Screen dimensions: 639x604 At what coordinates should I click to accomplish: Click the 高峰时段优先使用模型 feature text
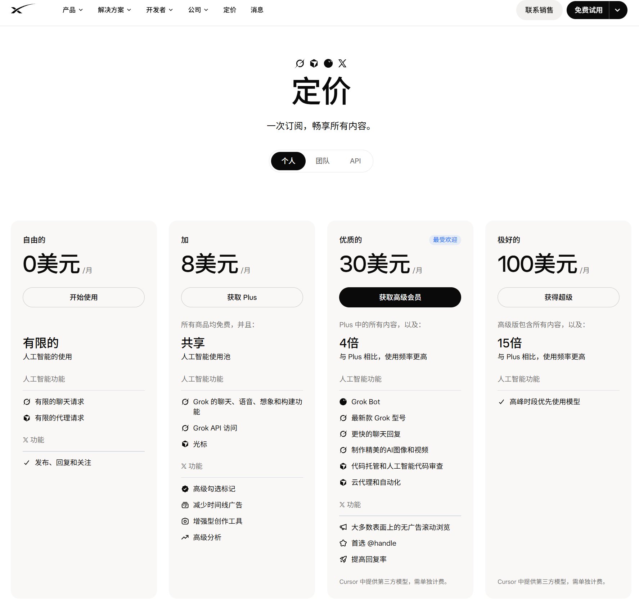545,402
